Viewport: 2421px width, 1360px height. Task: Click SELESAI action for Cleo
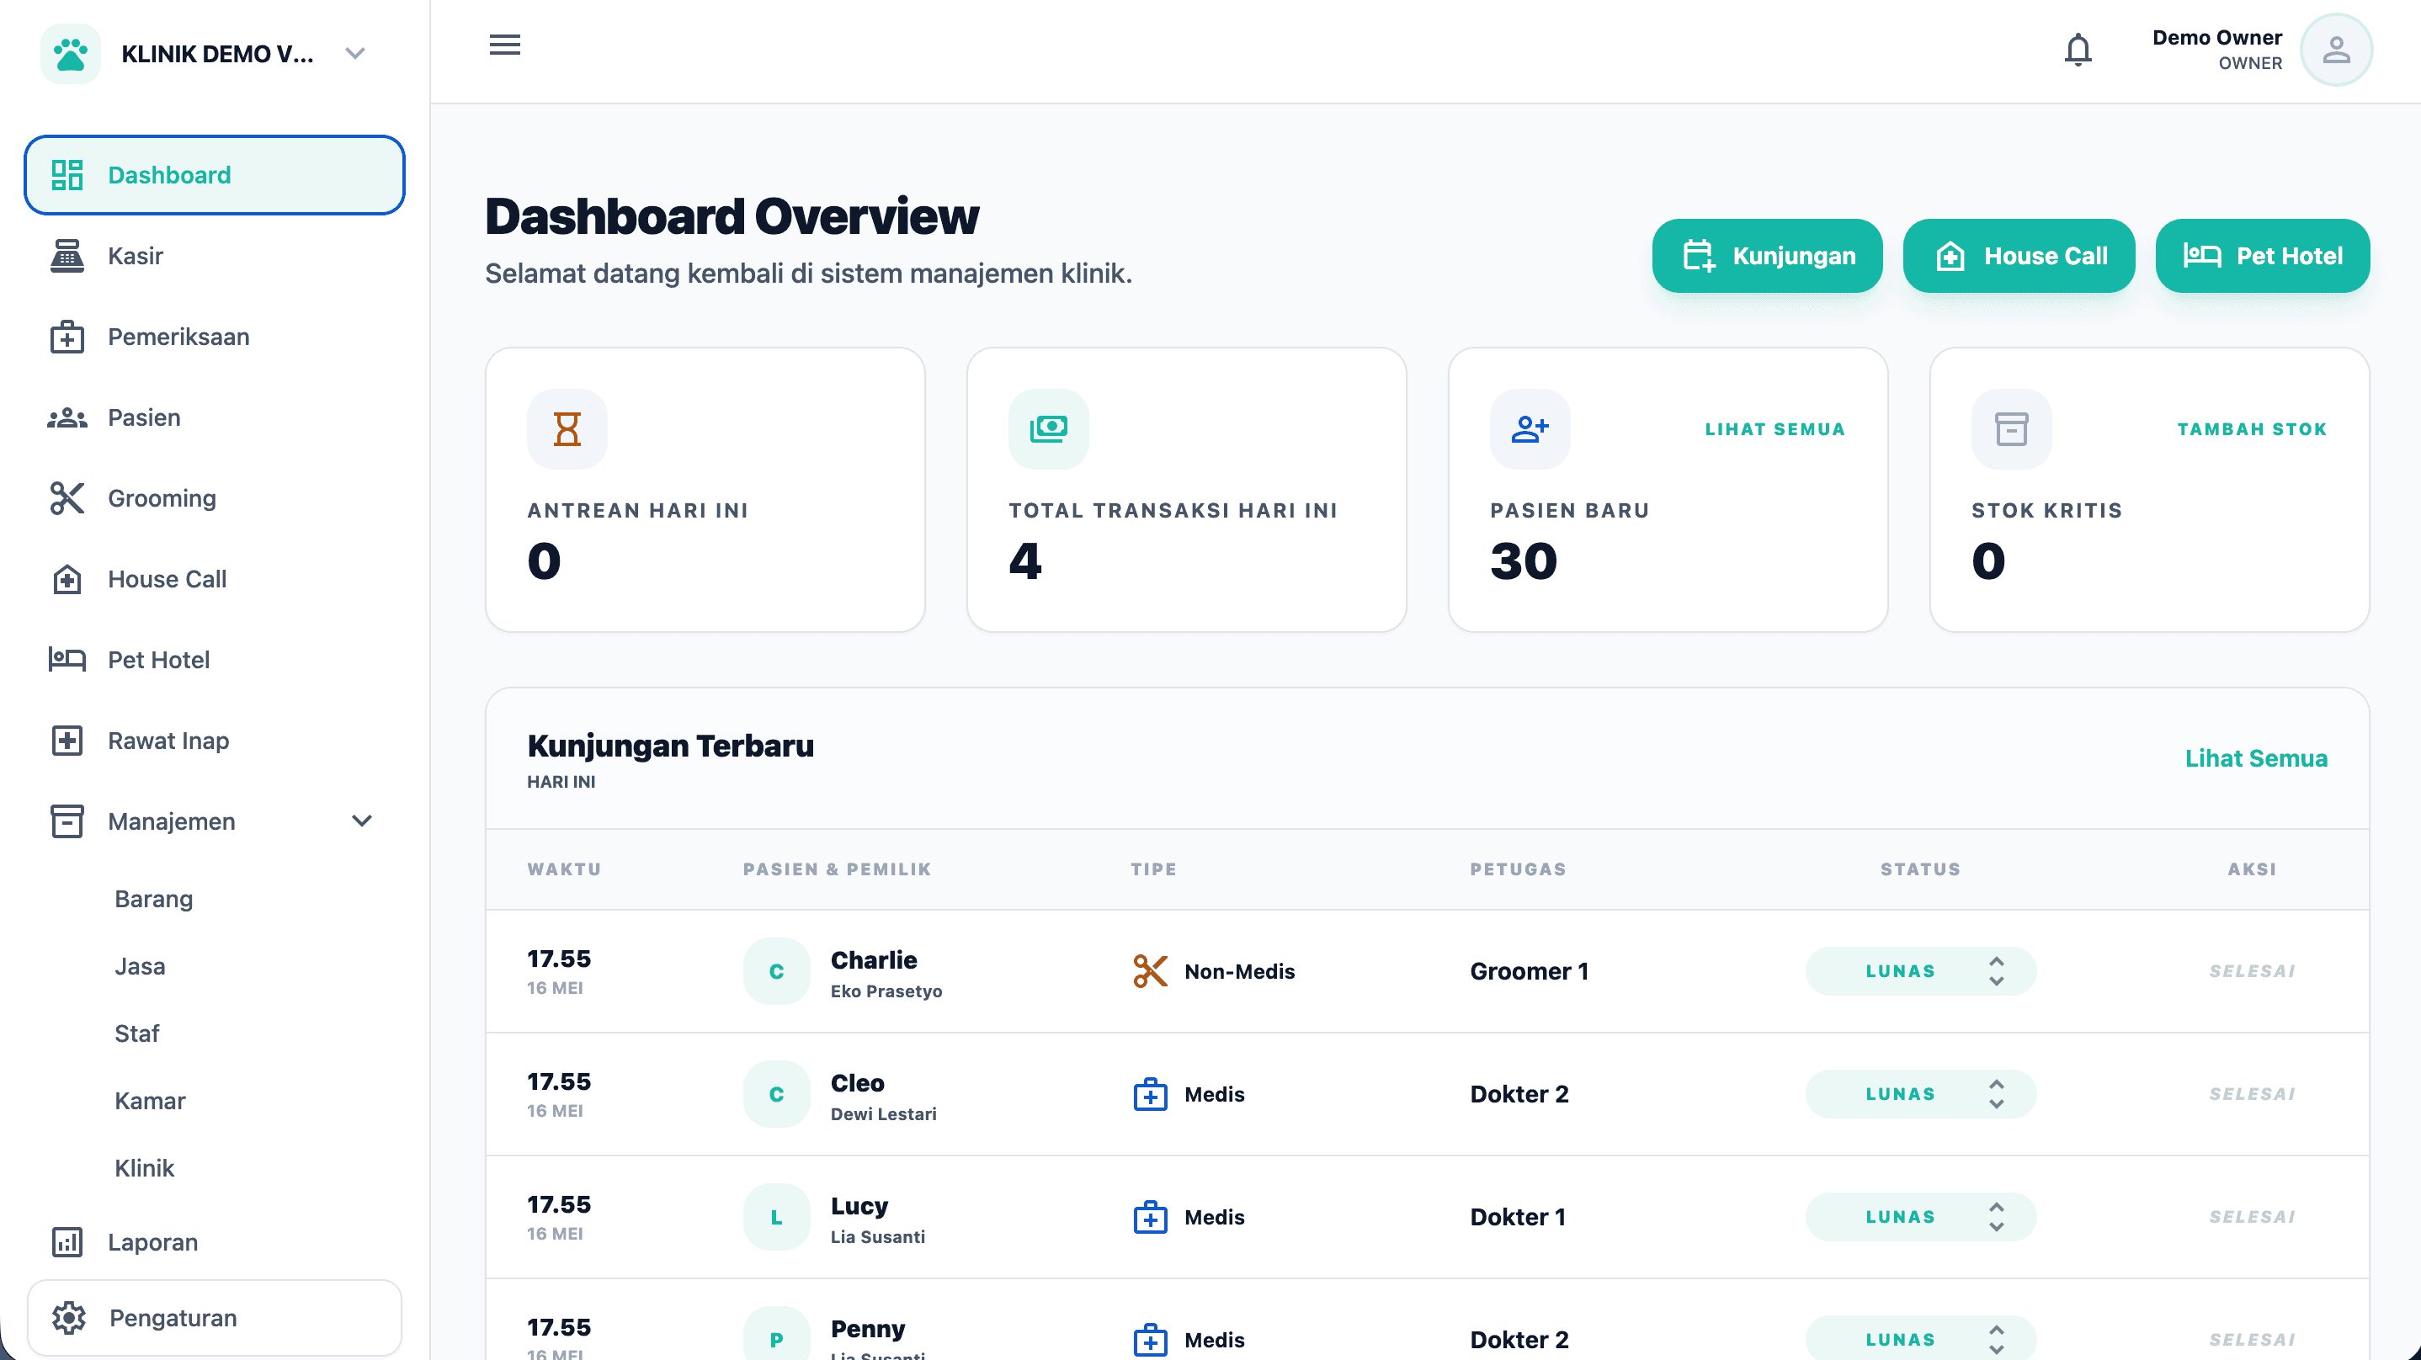2252,1094
